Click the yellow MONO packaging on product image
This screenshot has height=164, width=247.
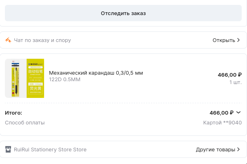[36, 78]
